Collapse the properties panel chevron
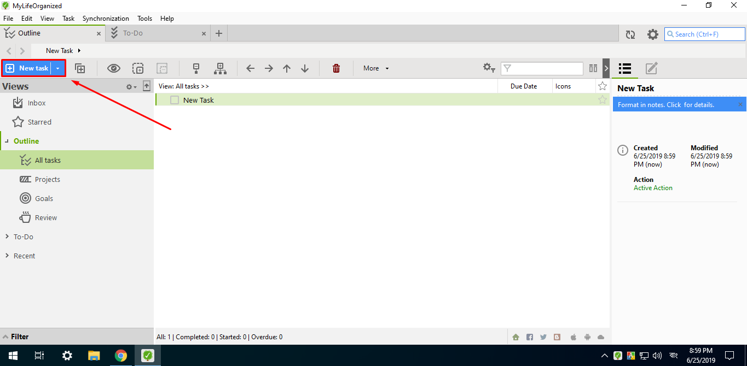Viewport: 747px width, 366px height. (x=606, y=68)
